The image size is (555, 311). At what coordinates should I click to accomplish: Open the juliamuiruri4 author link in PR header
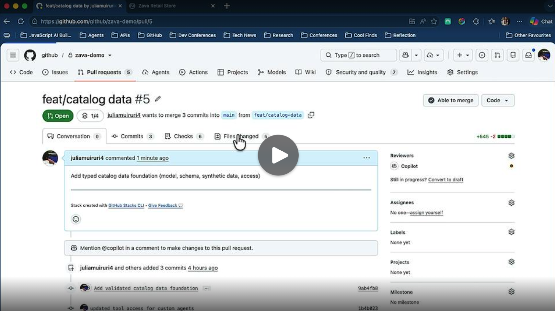click(124, 115)
